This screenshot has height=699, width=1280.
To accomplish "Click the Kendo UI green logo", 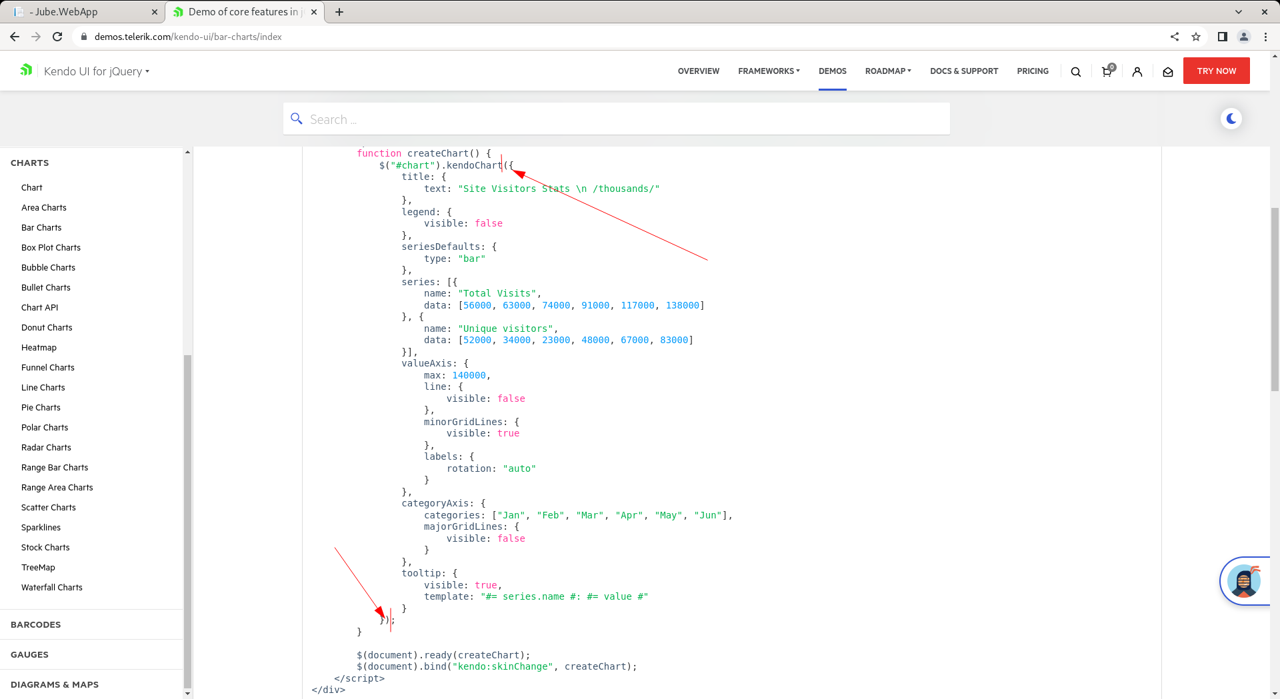I will point(26,70).
